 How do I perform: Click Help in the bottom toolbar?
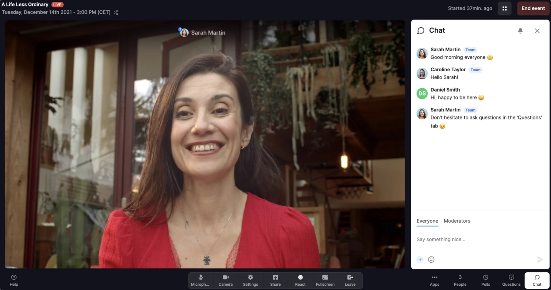(x=14, y=280)
